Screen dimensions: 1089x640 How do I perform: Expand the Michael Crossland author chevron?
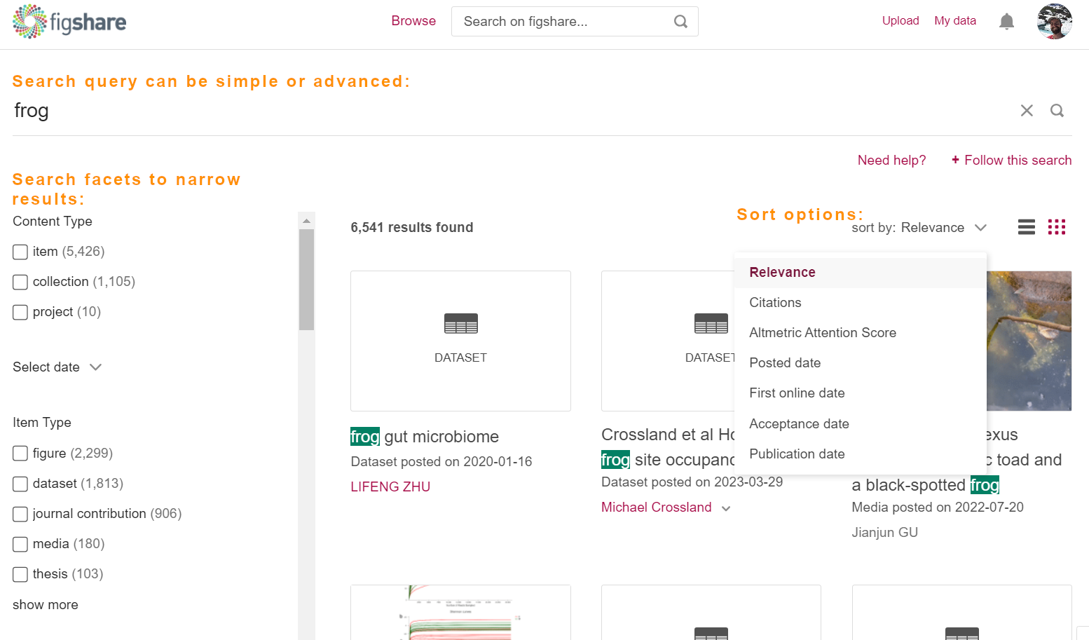point(727,508)
